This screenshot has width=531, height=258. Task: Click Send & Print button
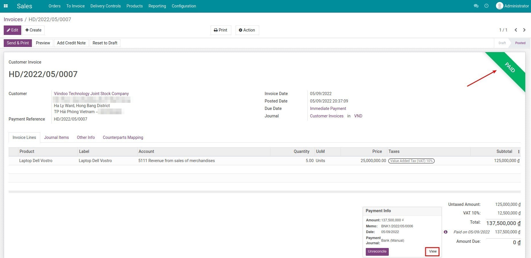coord(18,43)
